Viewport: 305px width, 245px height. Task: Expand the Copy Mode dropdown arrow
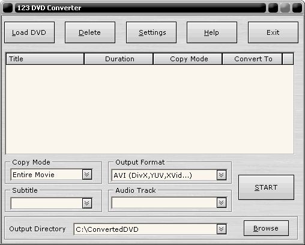point(87,175)
